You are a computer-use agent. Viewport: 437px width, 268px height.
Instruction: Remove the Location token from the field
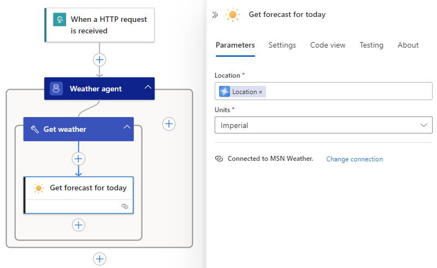pyautogui.click(x=261, y=92)
